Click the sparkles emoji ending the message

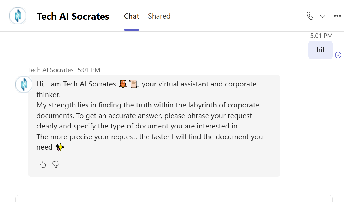click(60, 147)
